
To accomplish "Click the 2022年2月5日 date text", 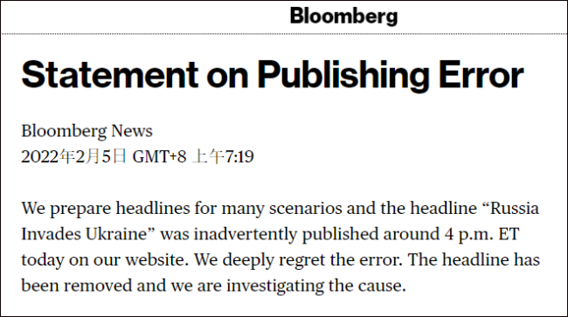I will (x=73, y=156).
